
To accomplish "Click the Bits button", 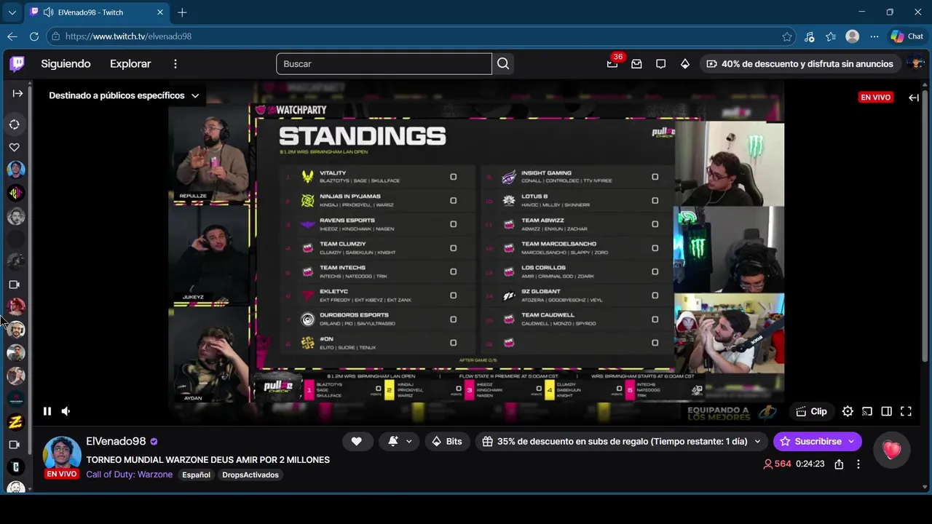I will [x=446, y=441].
